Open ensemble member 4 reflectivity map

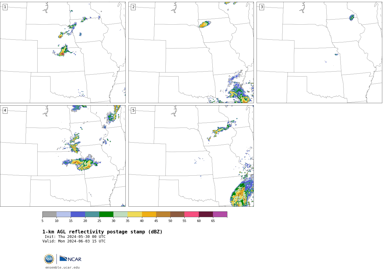(63, 156)
